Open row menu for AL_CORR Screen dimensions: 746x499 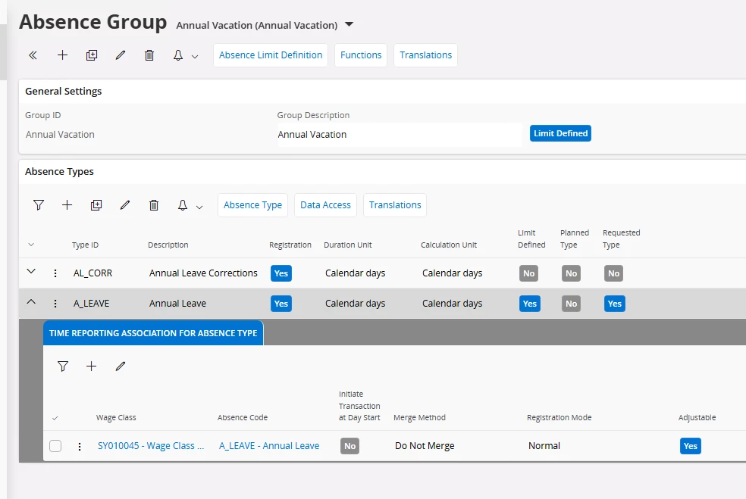[x=55, y=273]
